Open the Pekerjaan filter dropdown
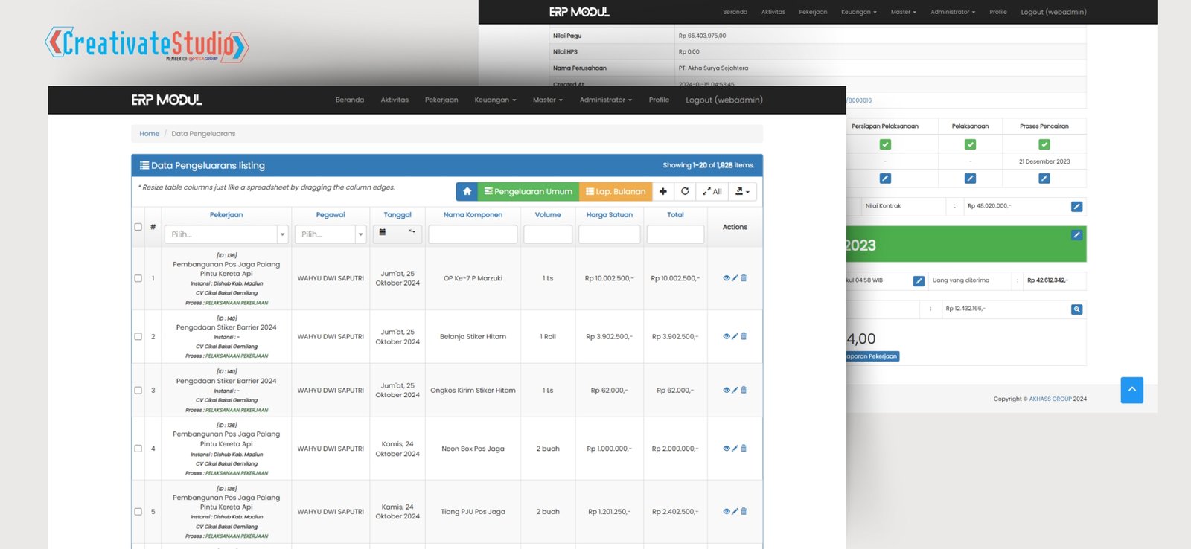The width and height of the screenshot is (1191, 549). click(x=226, y=234)
